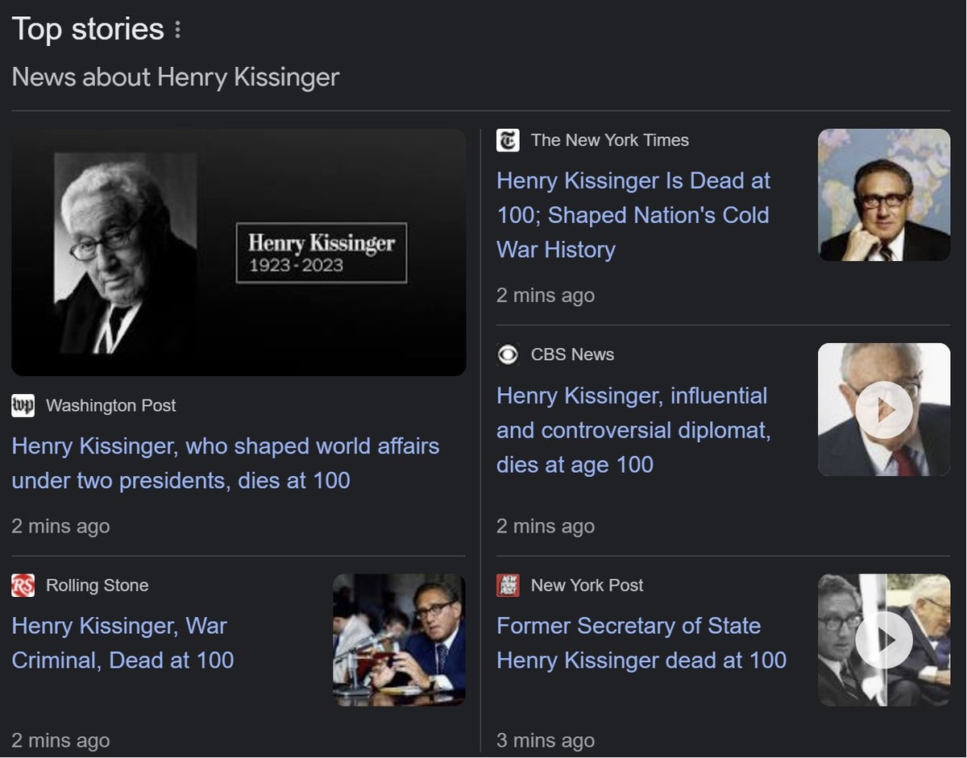Image resolution: width=967 pixels, height=758 pixels.
Task: Click the CBS story video thumbnail
Action: pyautogui.click(x=884, y=409)
